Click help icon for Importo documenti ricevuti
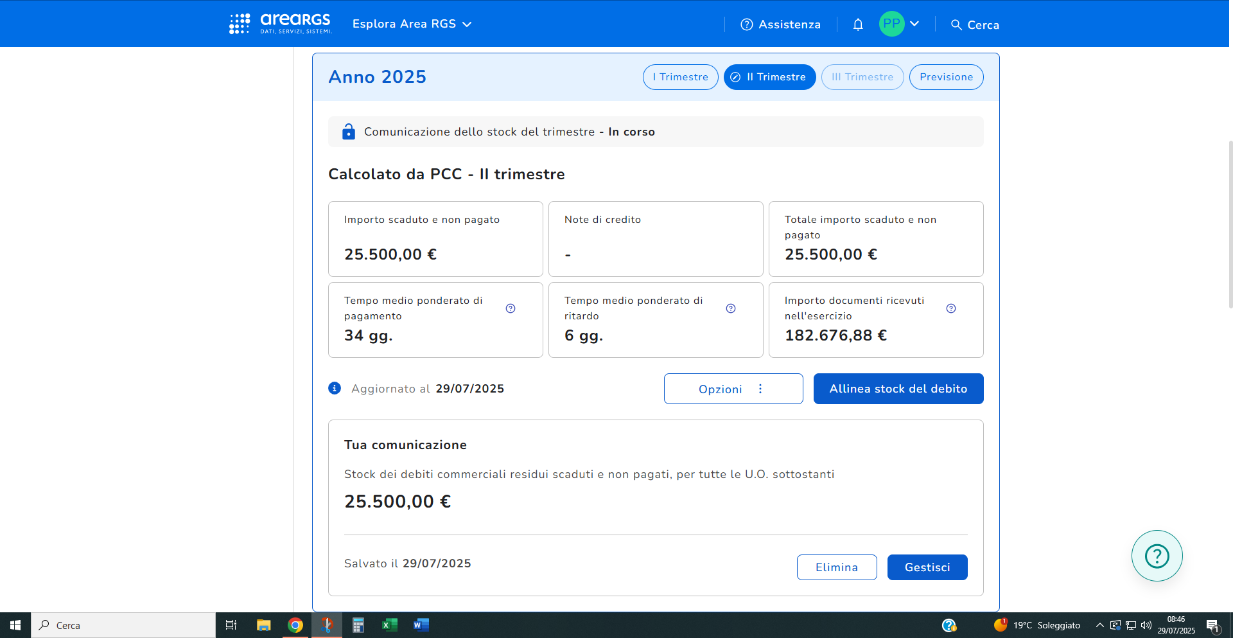 click(x=951, y=308)
